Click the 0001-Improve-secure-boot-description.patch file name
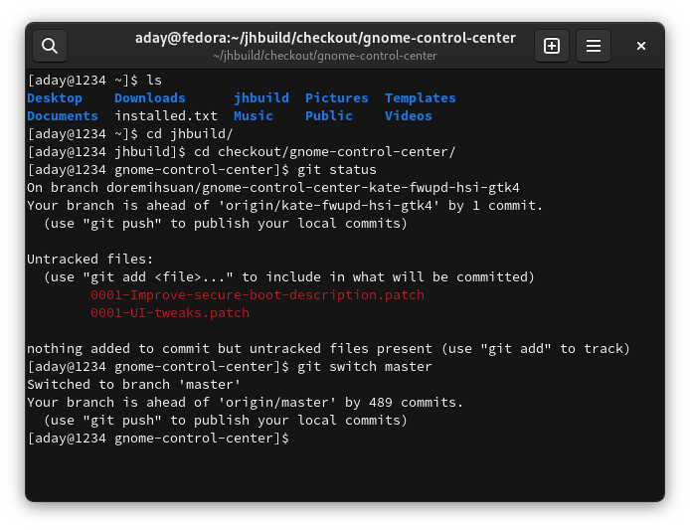 [258, 295]
